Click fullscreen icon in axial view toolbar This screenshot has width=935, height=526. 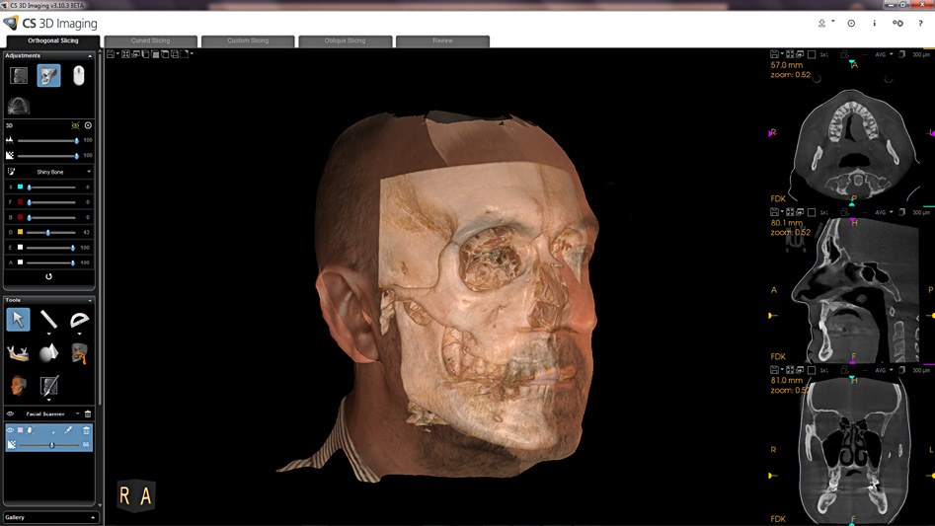[790, 54]
